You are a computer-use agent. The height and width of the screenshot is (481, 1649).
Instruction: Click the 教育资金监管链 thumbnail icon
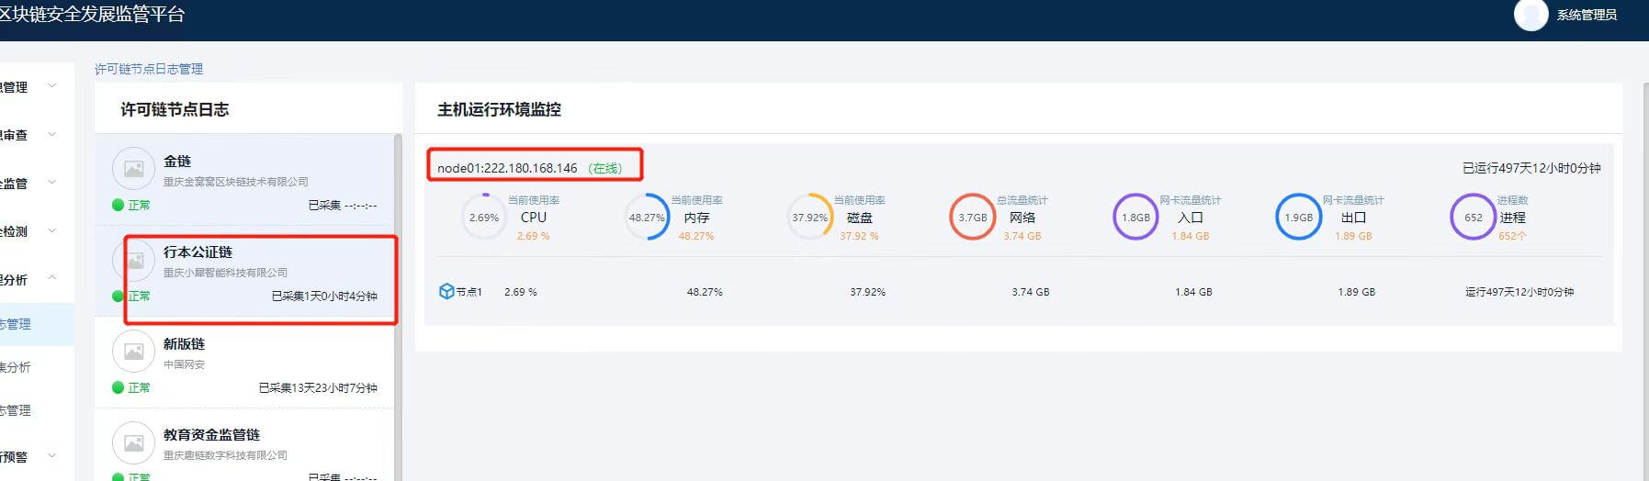tap(133, 443)
